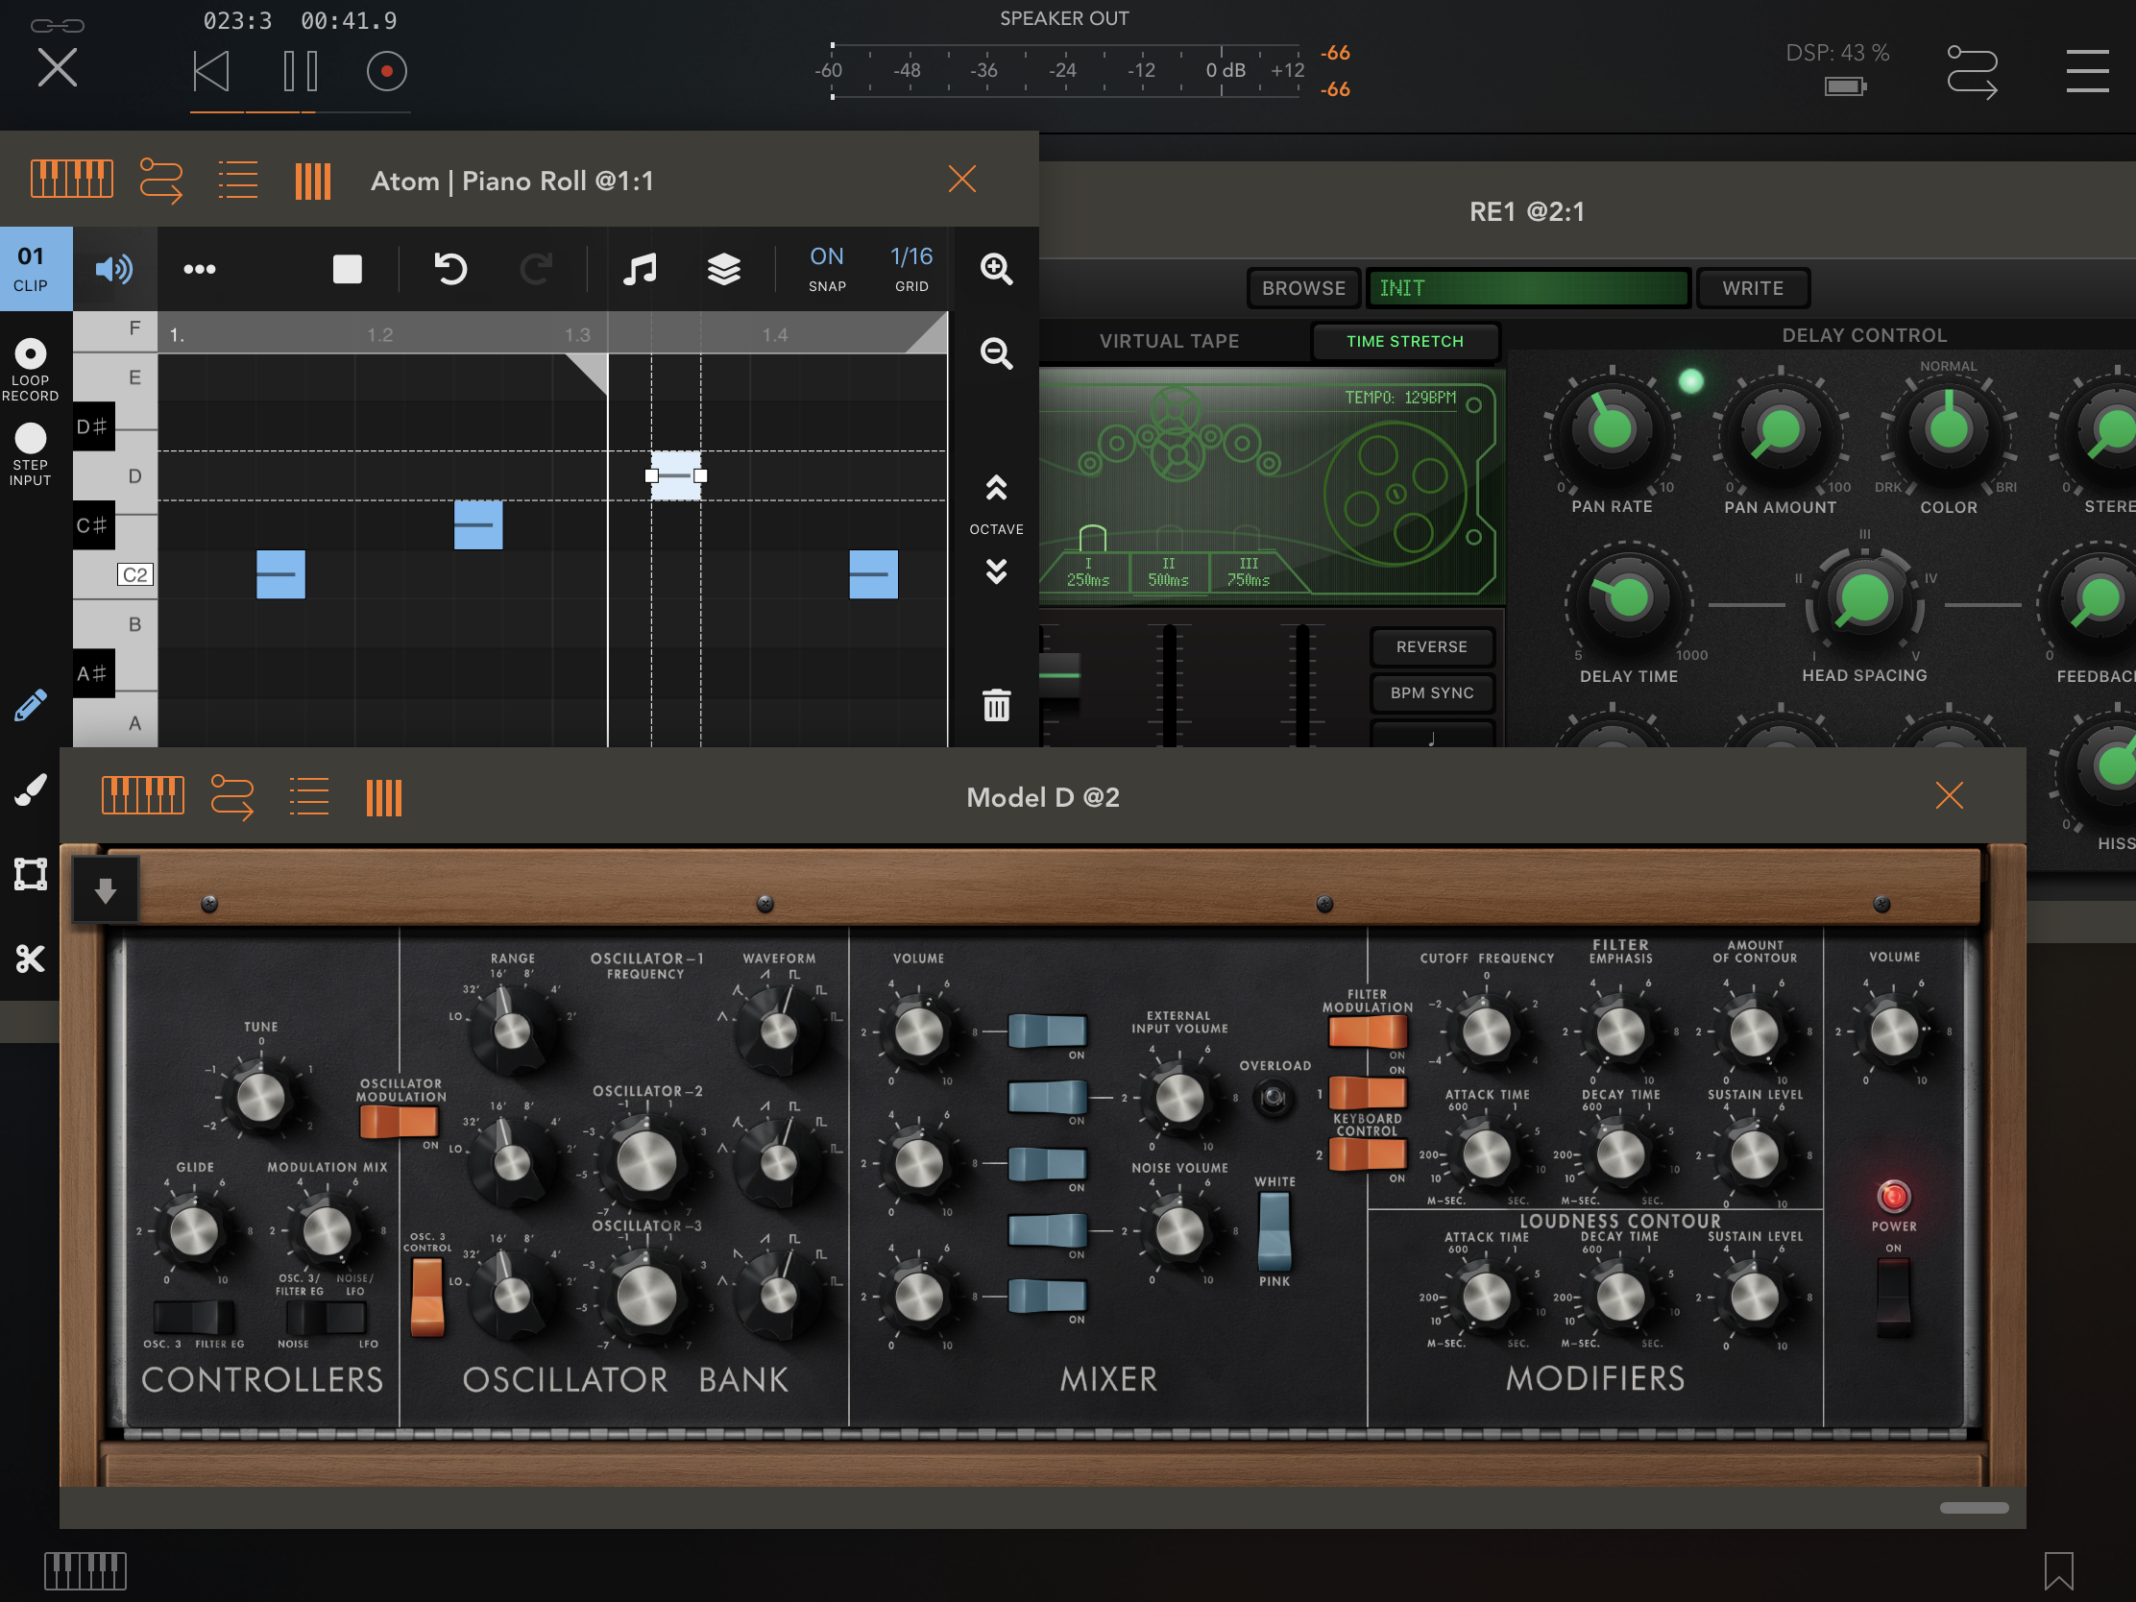The image size is (2136, 1602).
Task: Undo the last piano roll edit
Action: point(451,270)
